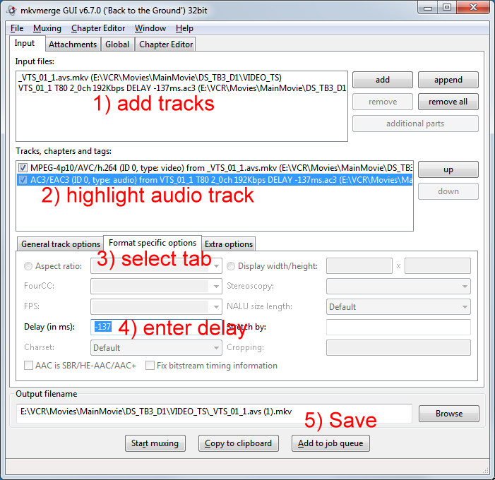Toggle Fix bitstream timing information checkbox

[150, 366]
